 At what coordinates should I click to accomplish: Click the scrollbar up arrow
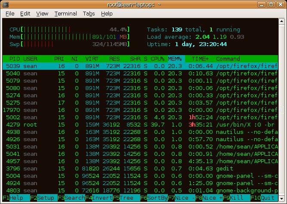[281, 21]
